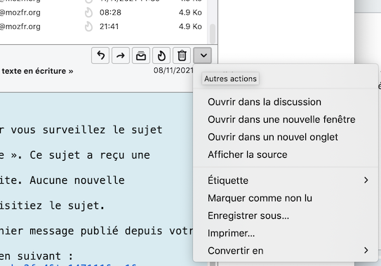Screen dimensions: 381x266
Task: Click the 08/11/2021 message date
Action: [x=173, y=70]
